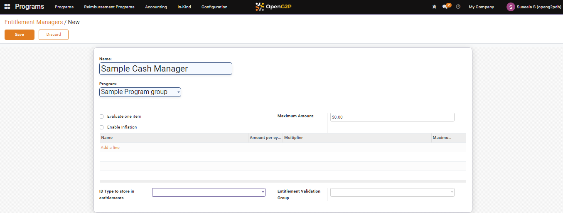This screenshot has width=563, height=213.
Task: Click the Discard button
Action: [53, 35]
